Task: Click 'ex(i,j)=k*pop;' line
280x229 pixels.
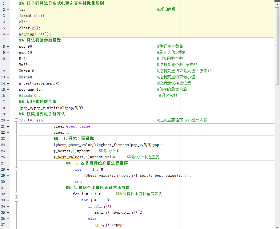Action: (109, 225)
